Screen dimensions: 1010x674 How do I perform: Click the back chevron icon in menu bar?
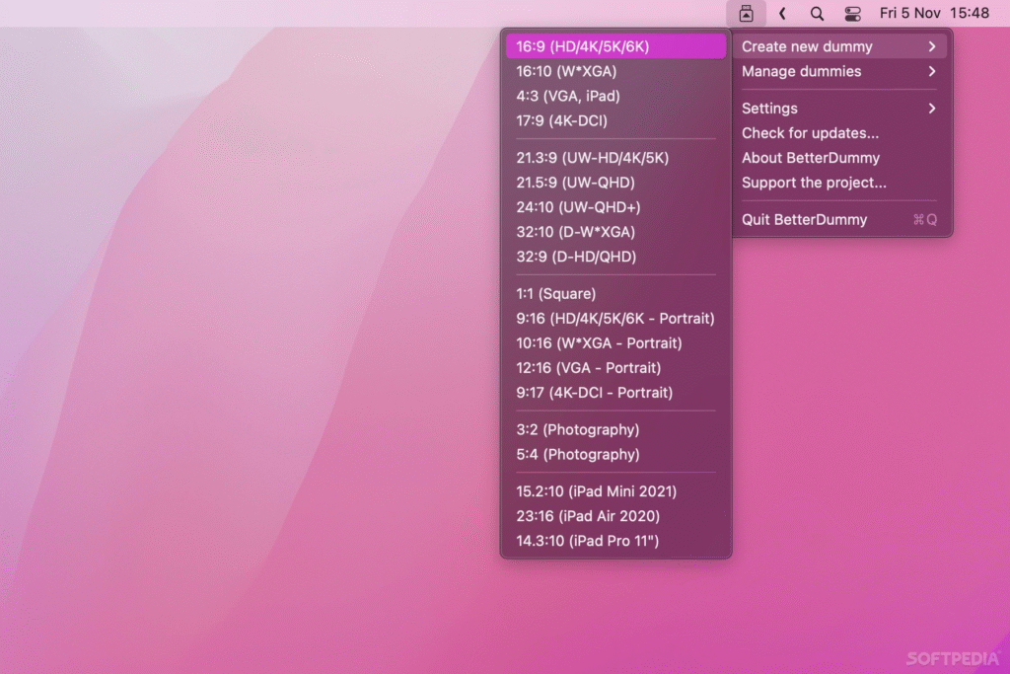(782, 14)
